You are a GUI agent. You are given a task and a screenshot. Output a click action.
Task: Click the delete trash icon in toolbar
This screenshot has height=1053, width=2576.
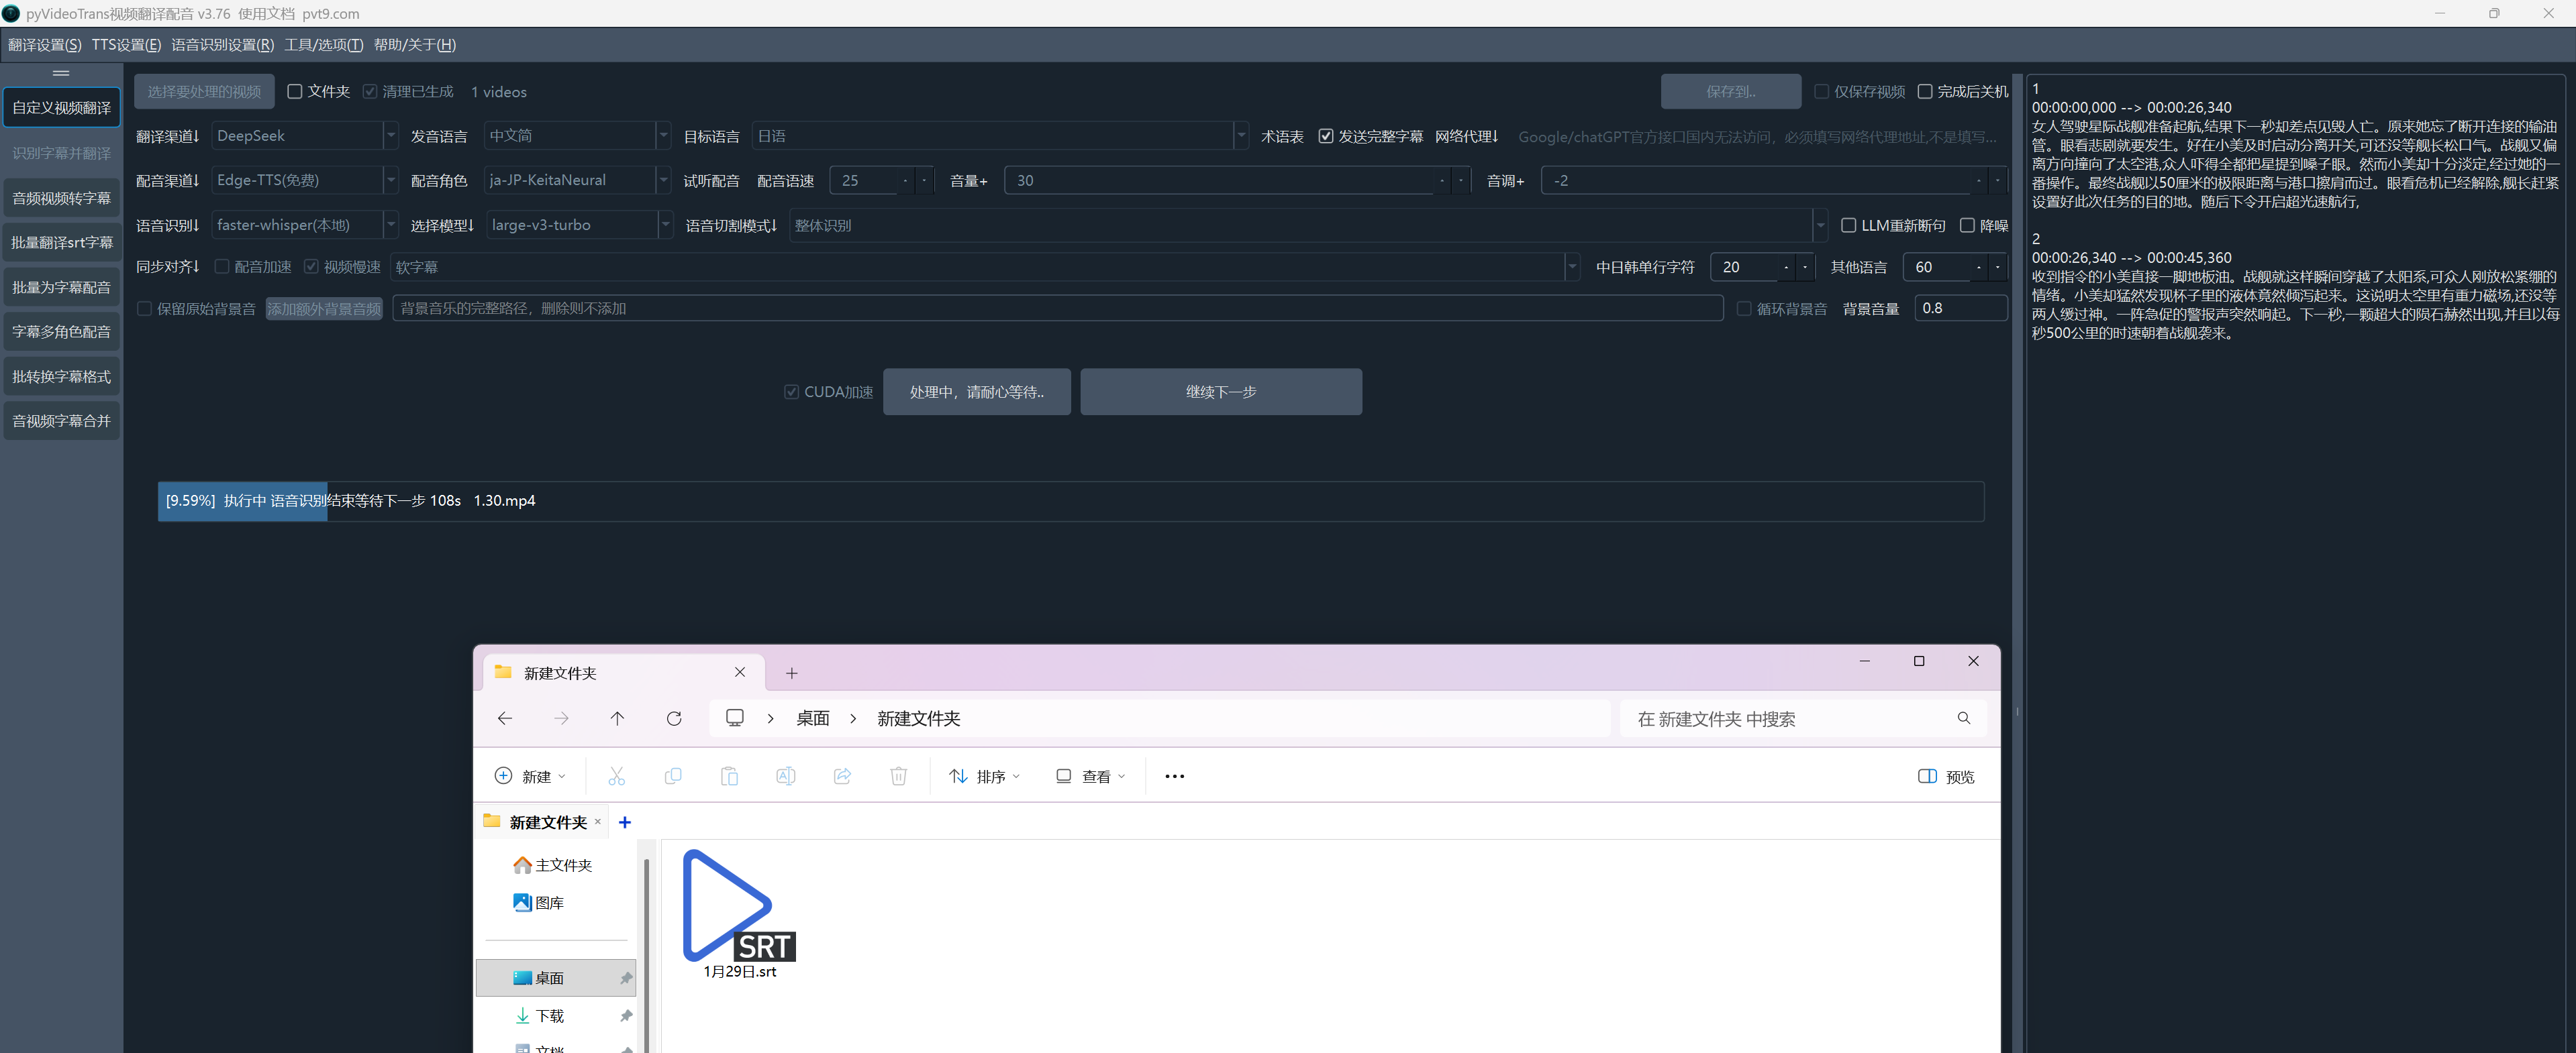pos(898,776)
